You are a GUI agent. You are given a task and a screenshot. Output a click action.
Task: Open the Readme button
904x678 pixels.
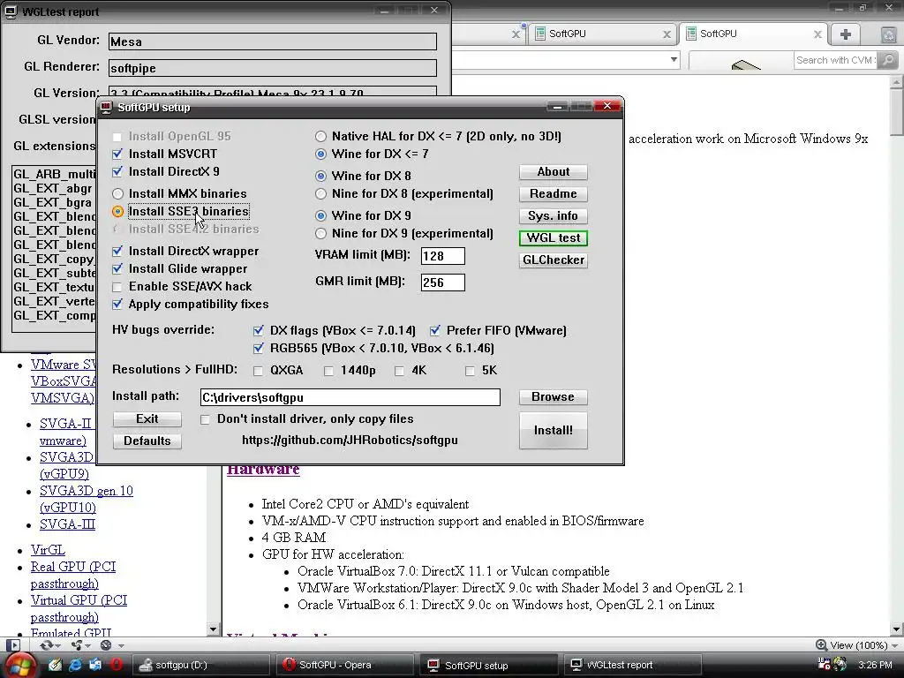tap(553, 193)
